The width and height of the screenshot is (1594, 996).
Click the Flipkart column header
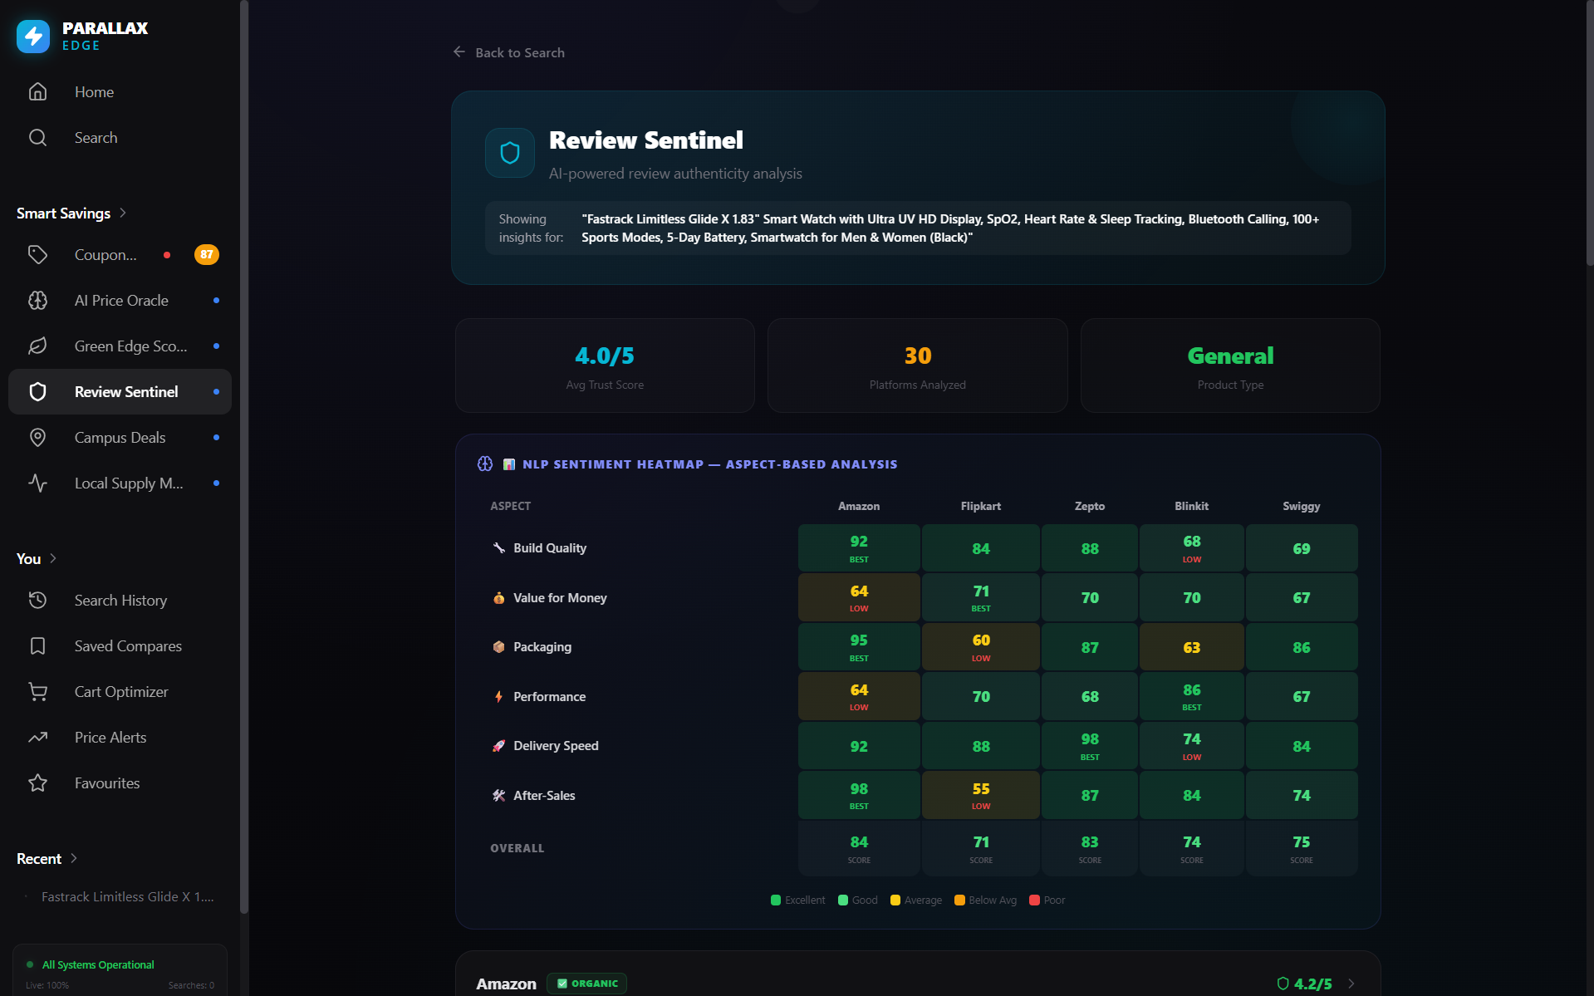(981, 506)
